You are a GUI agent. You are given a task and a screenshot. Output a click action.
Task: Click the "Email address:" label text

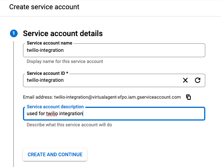(38, 97)
